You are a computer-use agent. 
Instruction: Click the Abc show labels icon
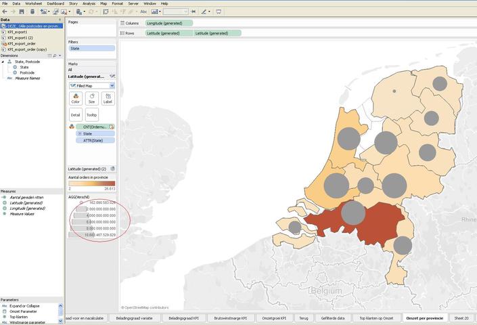click(143, 12)
